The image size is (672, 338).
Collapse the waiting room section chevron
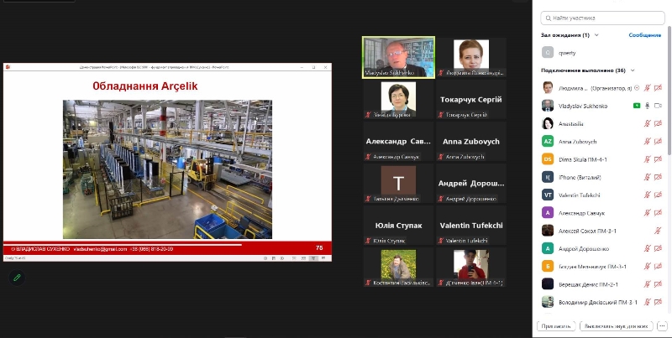point(596,35)
